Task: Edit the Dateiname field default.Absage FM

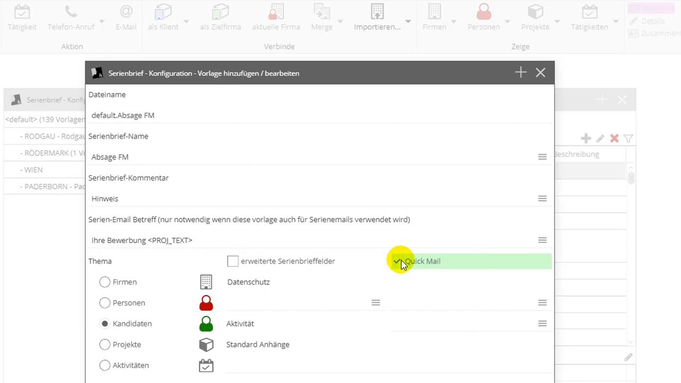Action: pos(319,115)
